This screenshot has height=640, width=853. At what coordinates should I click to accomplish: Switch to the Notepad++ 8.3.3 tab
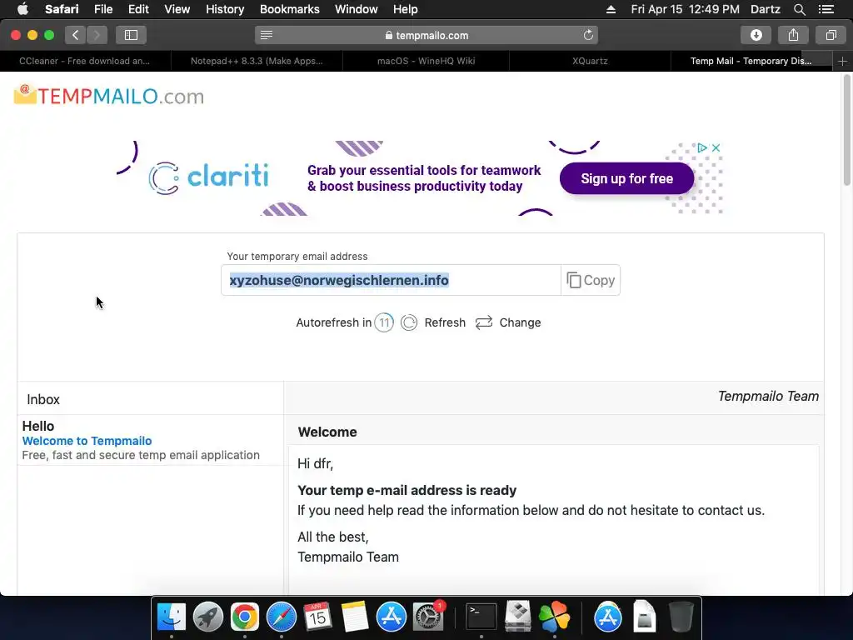coord(257,61)
